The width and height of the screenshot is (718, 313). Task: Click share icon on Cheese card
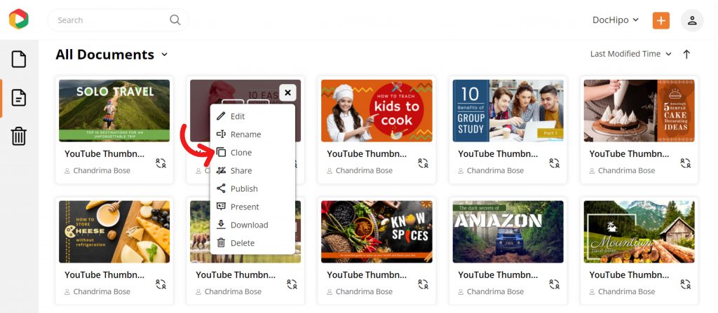pos(161,284)
